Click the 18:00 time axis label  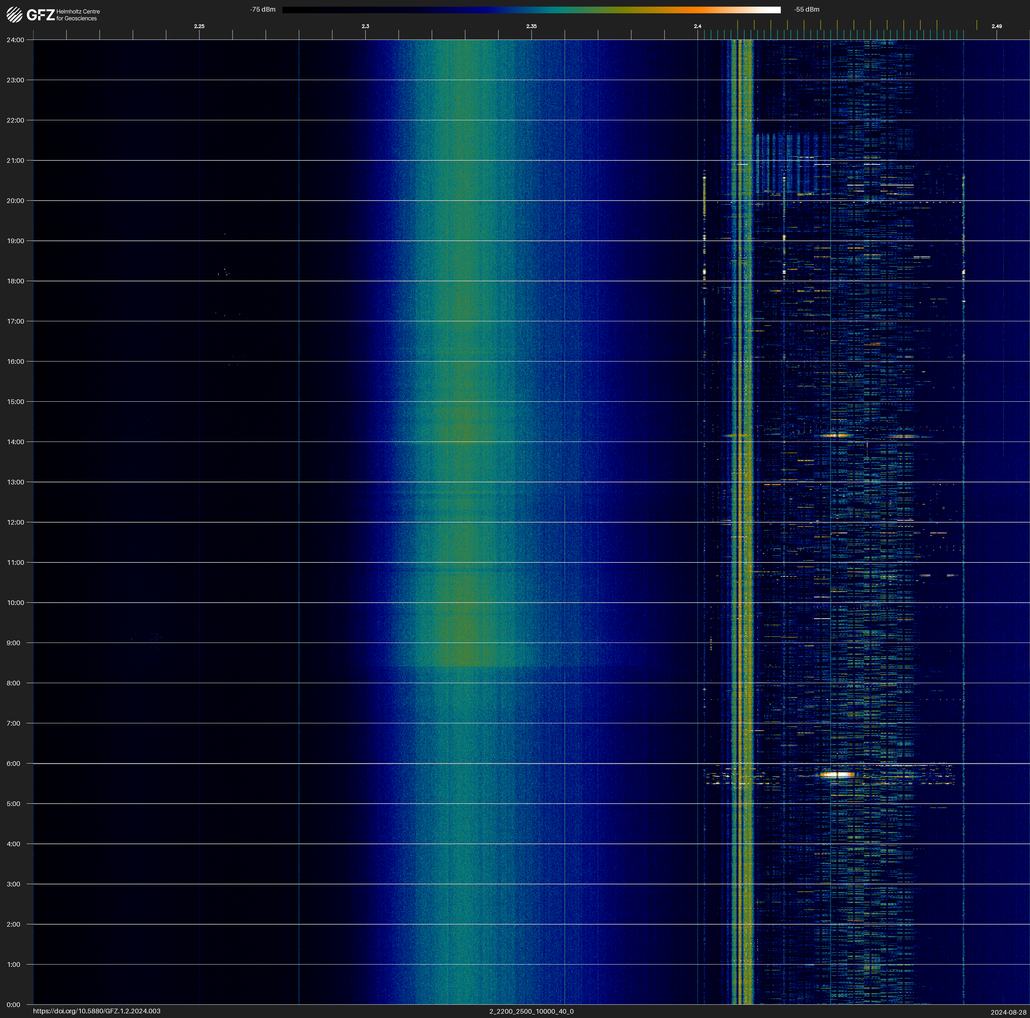pos(16,281)
